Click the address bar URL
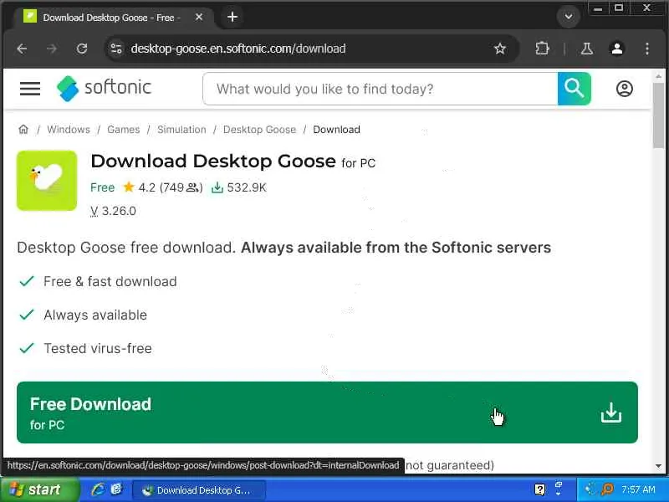Image resolution: width=669 pixels, height=502 pixels. point(238,49)
